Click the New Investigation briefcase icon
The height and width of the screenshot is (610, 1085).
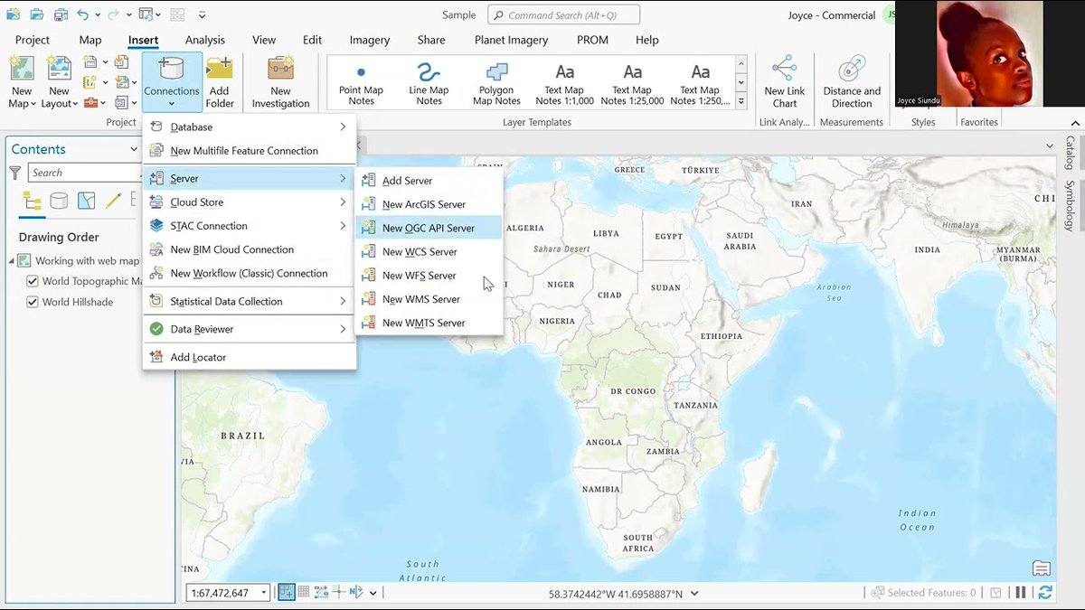(x=280, y=70)
